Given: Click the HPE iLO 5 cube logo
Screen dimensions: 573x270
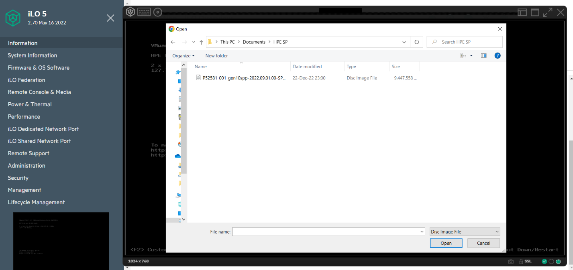Looking at the screenshot, I should click(x=13, y=18).
